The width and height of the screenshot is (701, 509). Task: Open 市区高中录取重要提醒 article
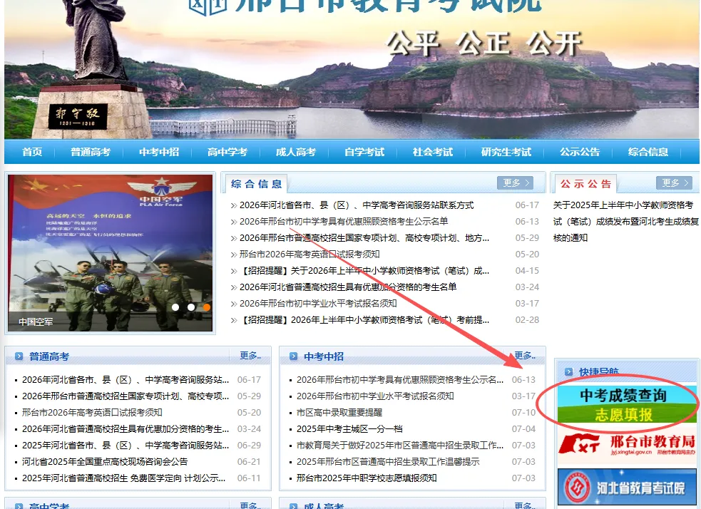pyautogui.click(x=339, y=413)
